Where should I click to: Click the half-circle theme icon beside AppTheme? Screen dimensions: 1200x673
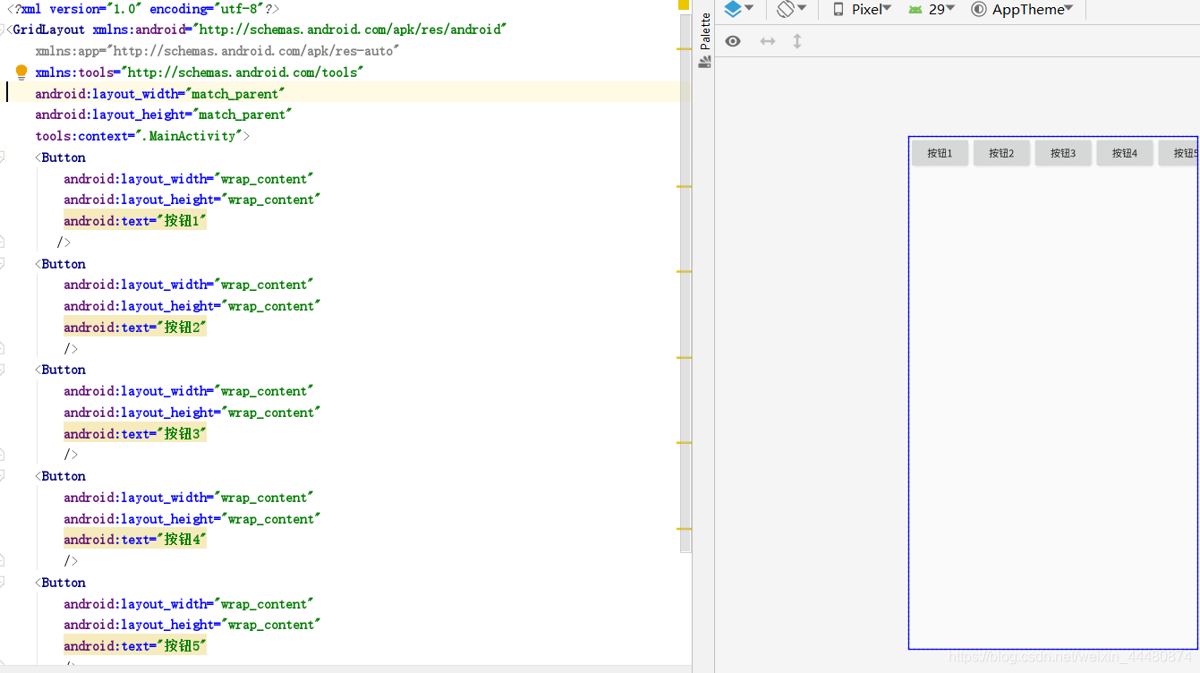coord(979,9)
